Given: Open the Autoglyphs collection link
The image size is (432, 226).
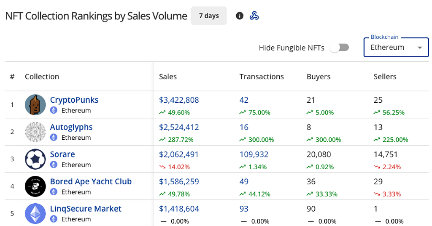Looking at the screenshot, I should tap(71, 127).
